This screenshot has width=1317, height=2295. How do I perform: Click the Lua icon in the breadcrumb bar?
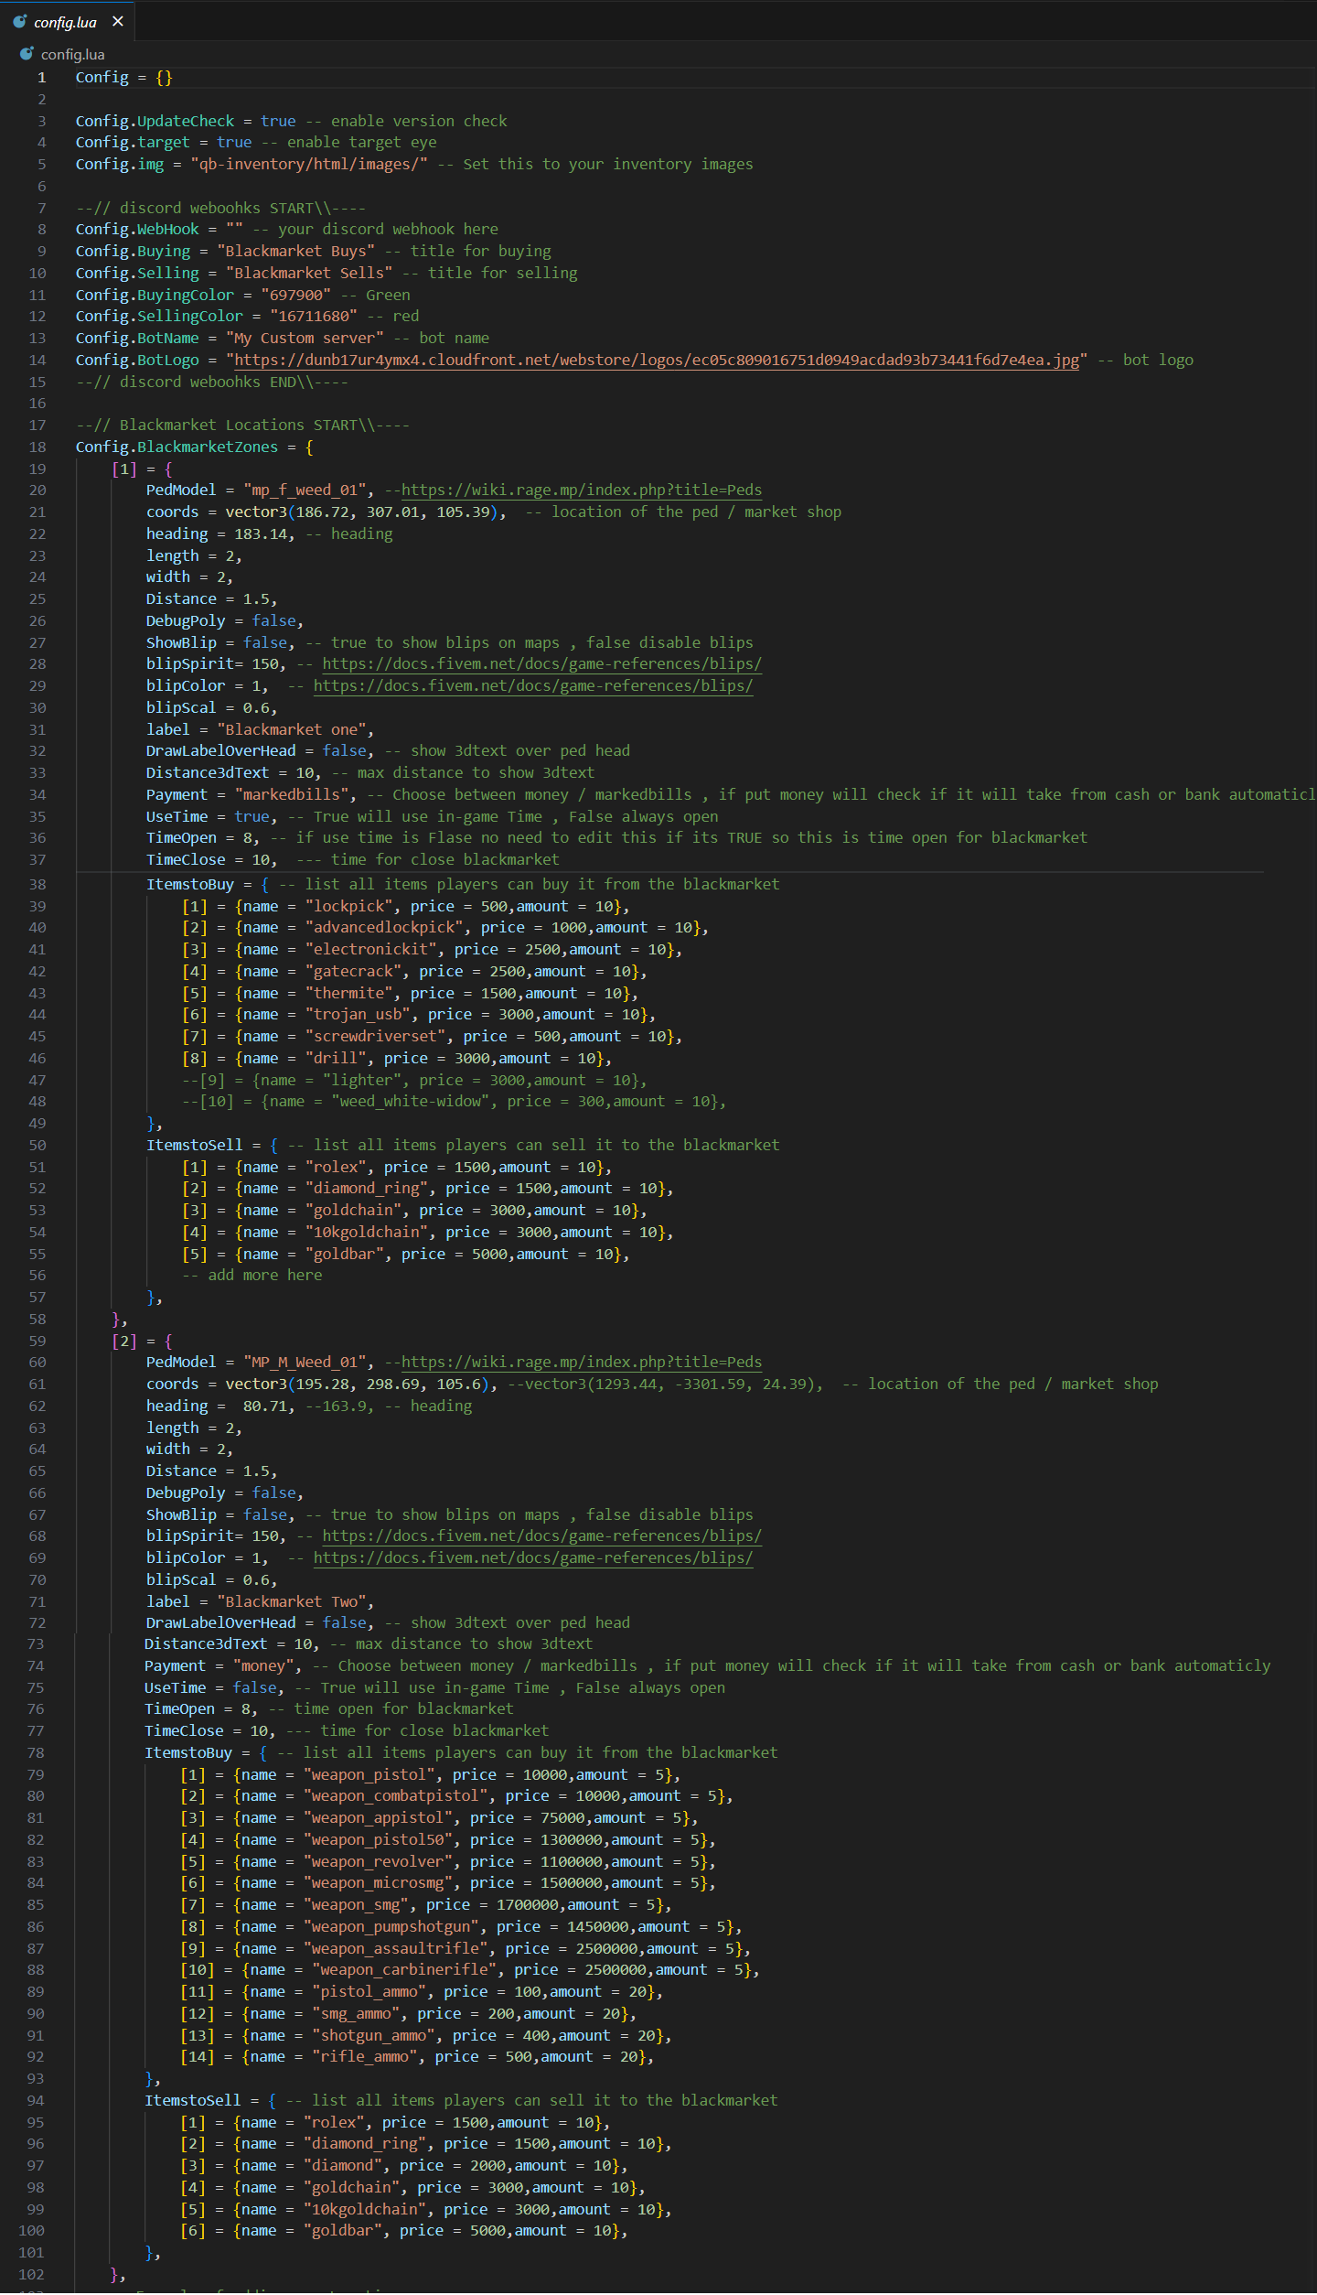tap(27, 54)
